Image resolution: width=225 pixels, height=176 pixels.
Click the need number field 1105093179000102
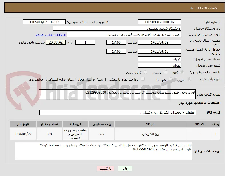pyautogui.click(x=159, y=22)
